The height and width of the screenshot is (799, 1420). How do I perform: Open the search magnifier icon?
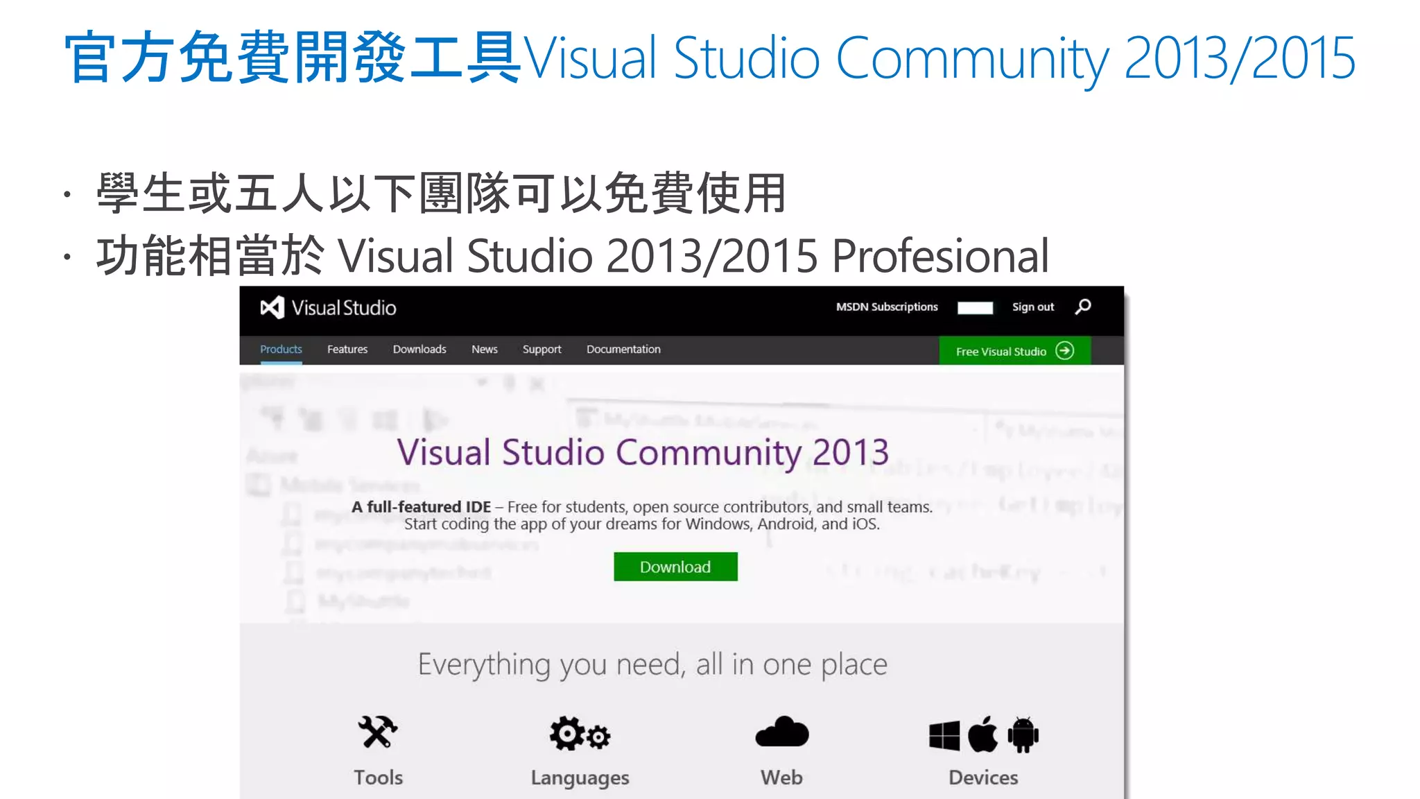point(1083,307)
